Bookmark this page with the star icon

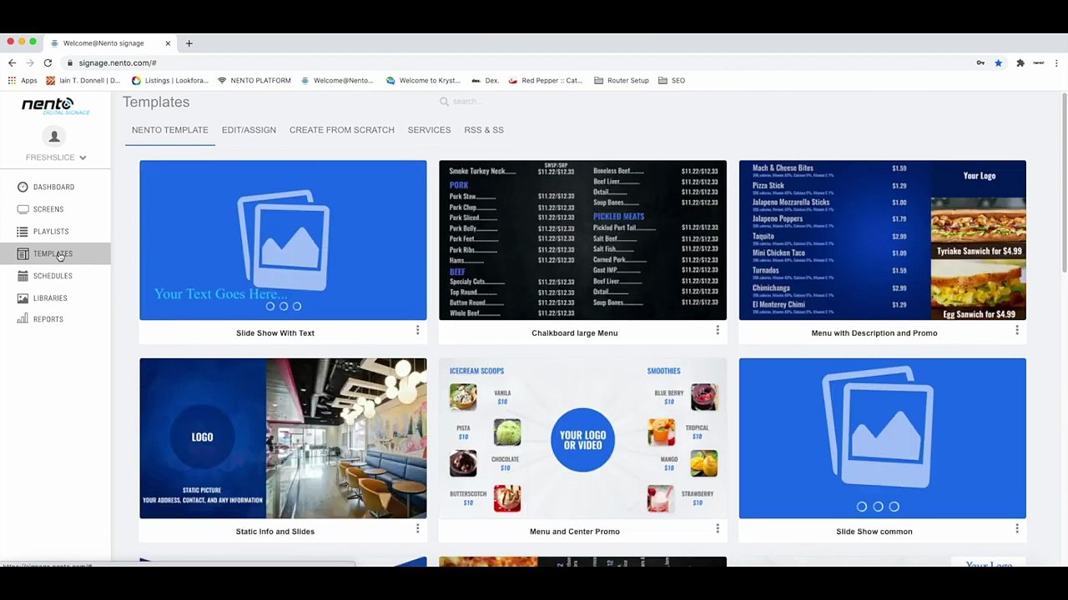(x=998, y=62)
